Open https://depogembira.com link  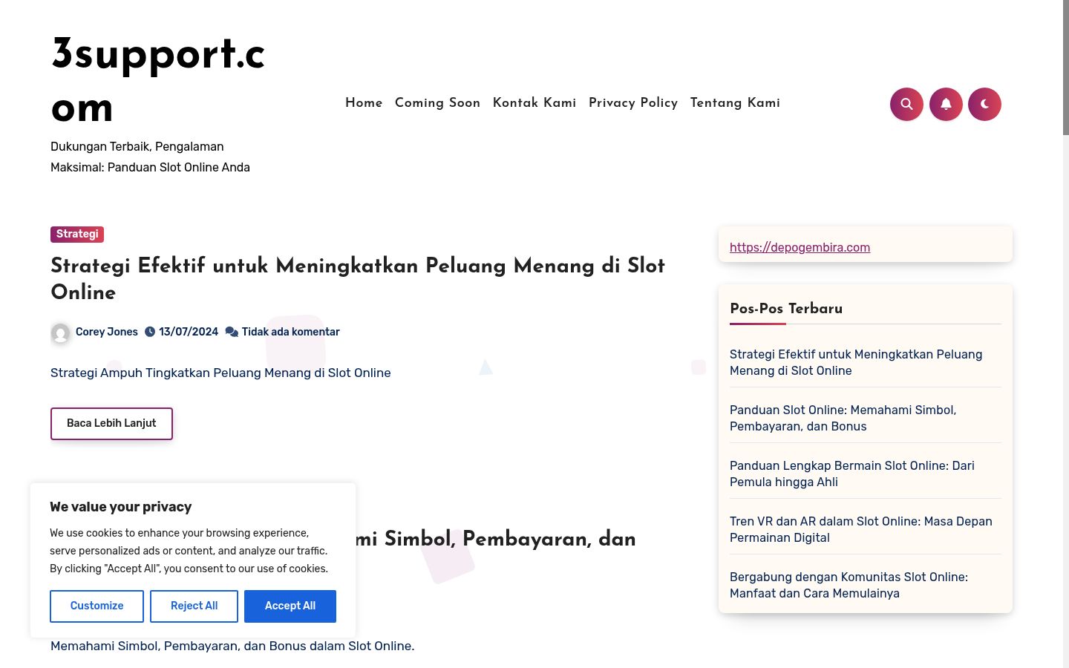click(800, 247)
